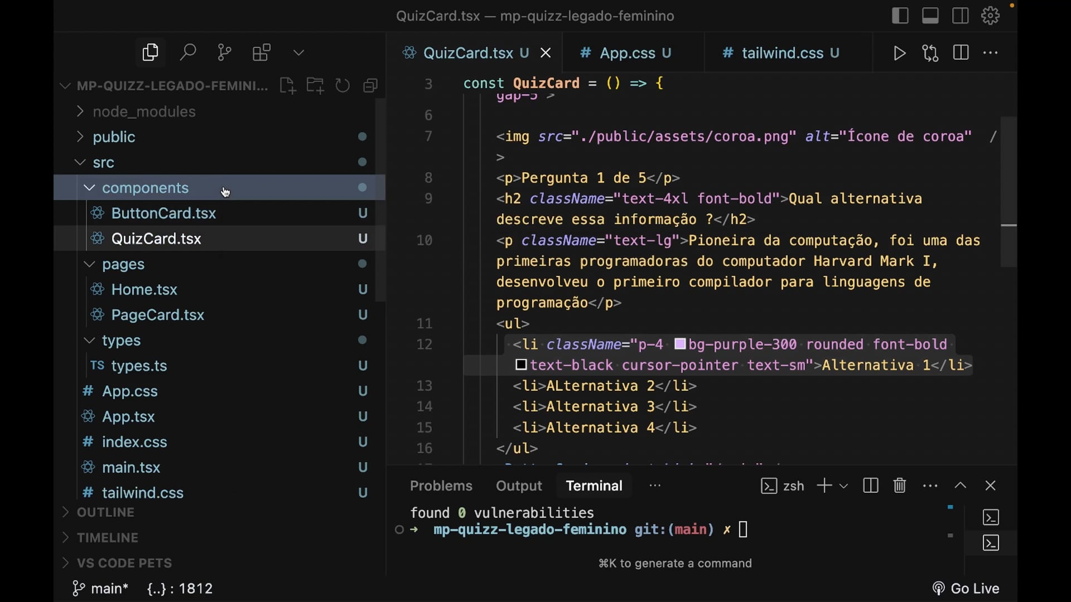Click the New File icon in explorer
Screen dimensions: 1071x602
(287, 86)
